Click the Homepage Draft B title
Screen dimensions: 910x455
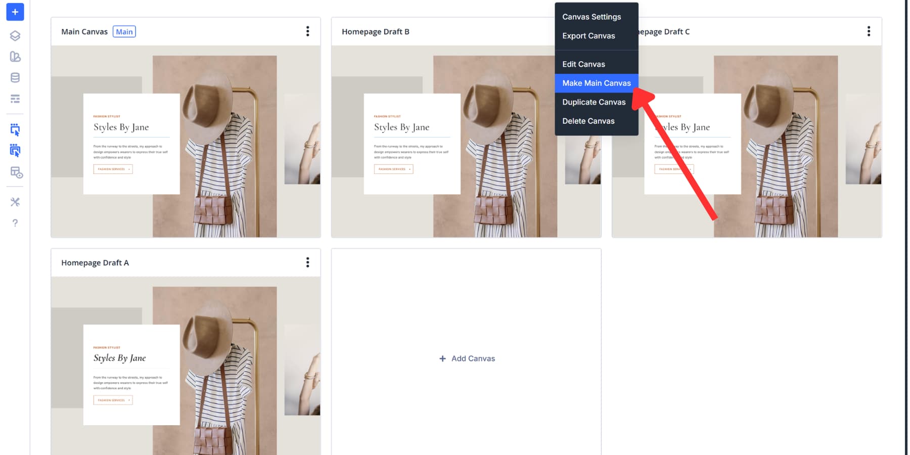(376, 31)
